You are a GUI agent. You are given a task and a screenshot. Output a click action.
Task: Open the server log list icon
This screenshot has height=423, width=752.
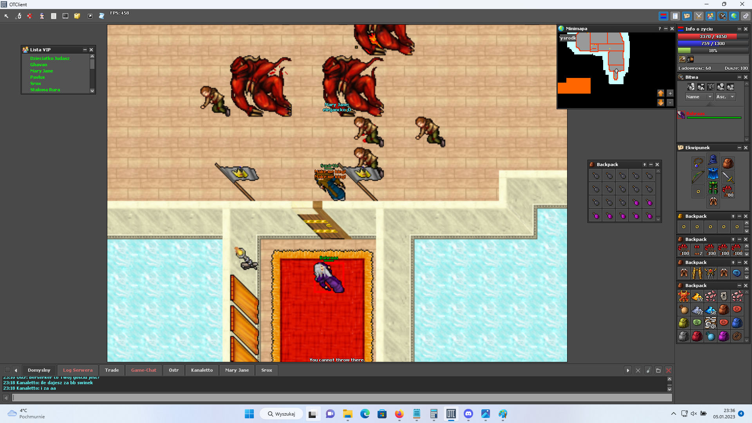tap(54, 16)
